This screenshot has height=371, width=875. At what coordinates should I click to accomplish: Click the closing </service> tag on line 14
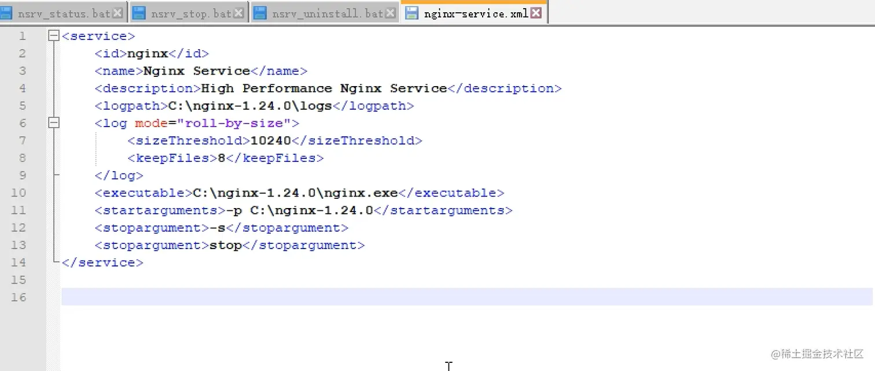pyautogui.click(x=102, y=262)
